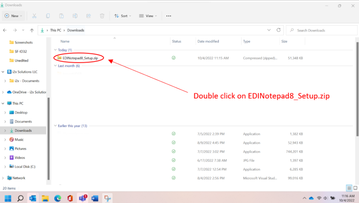The height and width of the screenshot is (203, 359).
Task: Select Documents in navigation pane
Action: point(20,121)
